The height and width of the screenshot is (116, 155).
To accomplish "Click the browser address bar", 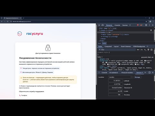I will (x=78, y=22).
